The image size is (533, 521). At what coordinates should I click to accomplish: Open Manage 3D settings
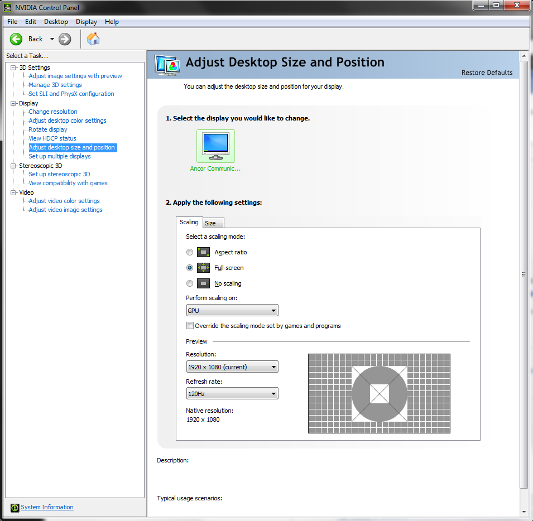click(55, 85)
